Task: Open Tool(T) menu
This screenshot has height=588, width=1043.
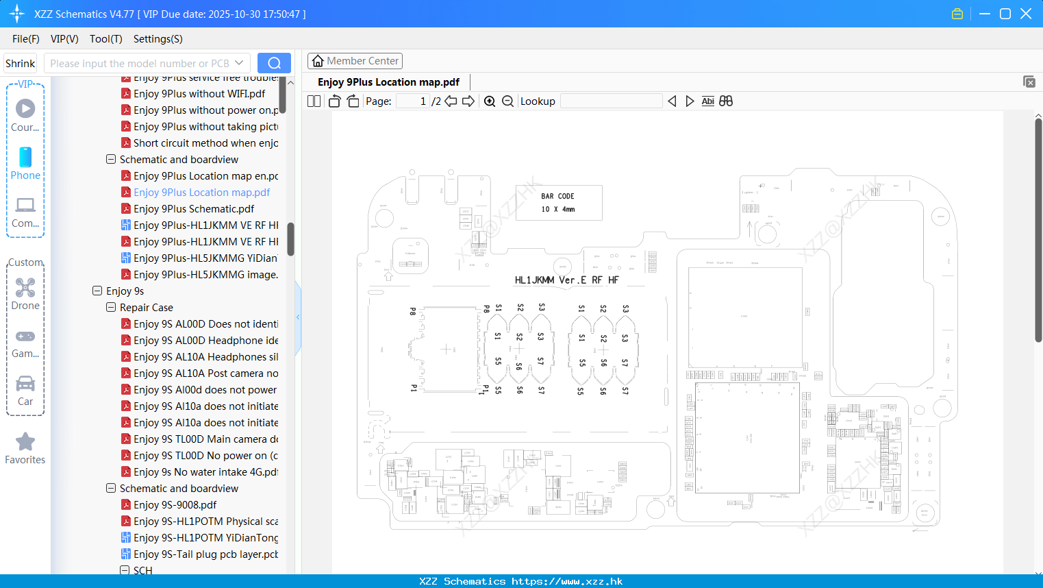Action: (x=106, y=39)
